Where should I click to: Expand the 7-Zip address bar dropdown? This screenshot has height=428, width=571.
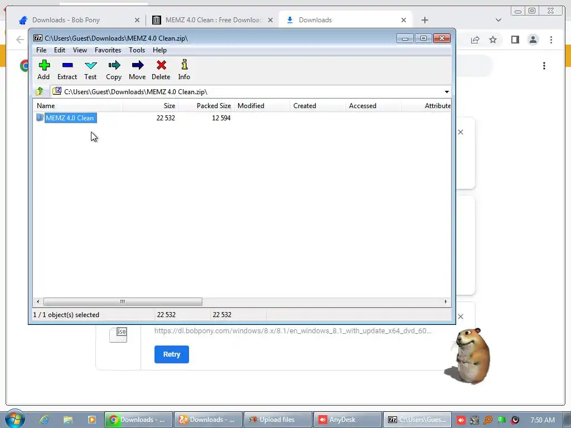(x=447, y=92)
